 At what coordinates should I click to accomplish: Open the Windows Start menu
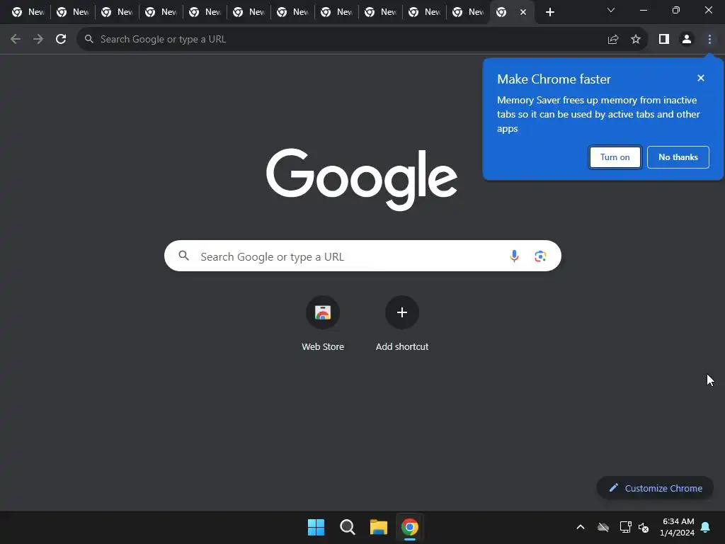click(316, 527)
